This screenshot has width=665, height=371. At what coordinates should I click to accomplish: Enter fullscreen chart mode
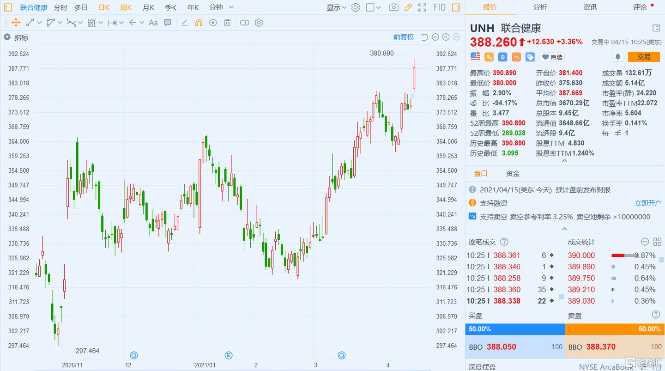pos(422,7)
